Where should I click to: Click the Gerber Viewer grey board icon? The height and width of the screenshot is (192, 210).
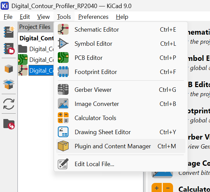(63, 89)
